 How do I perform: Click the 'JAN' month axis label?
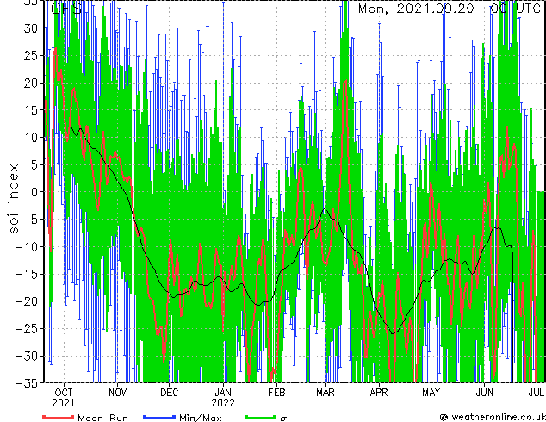[x=223, y=393]
